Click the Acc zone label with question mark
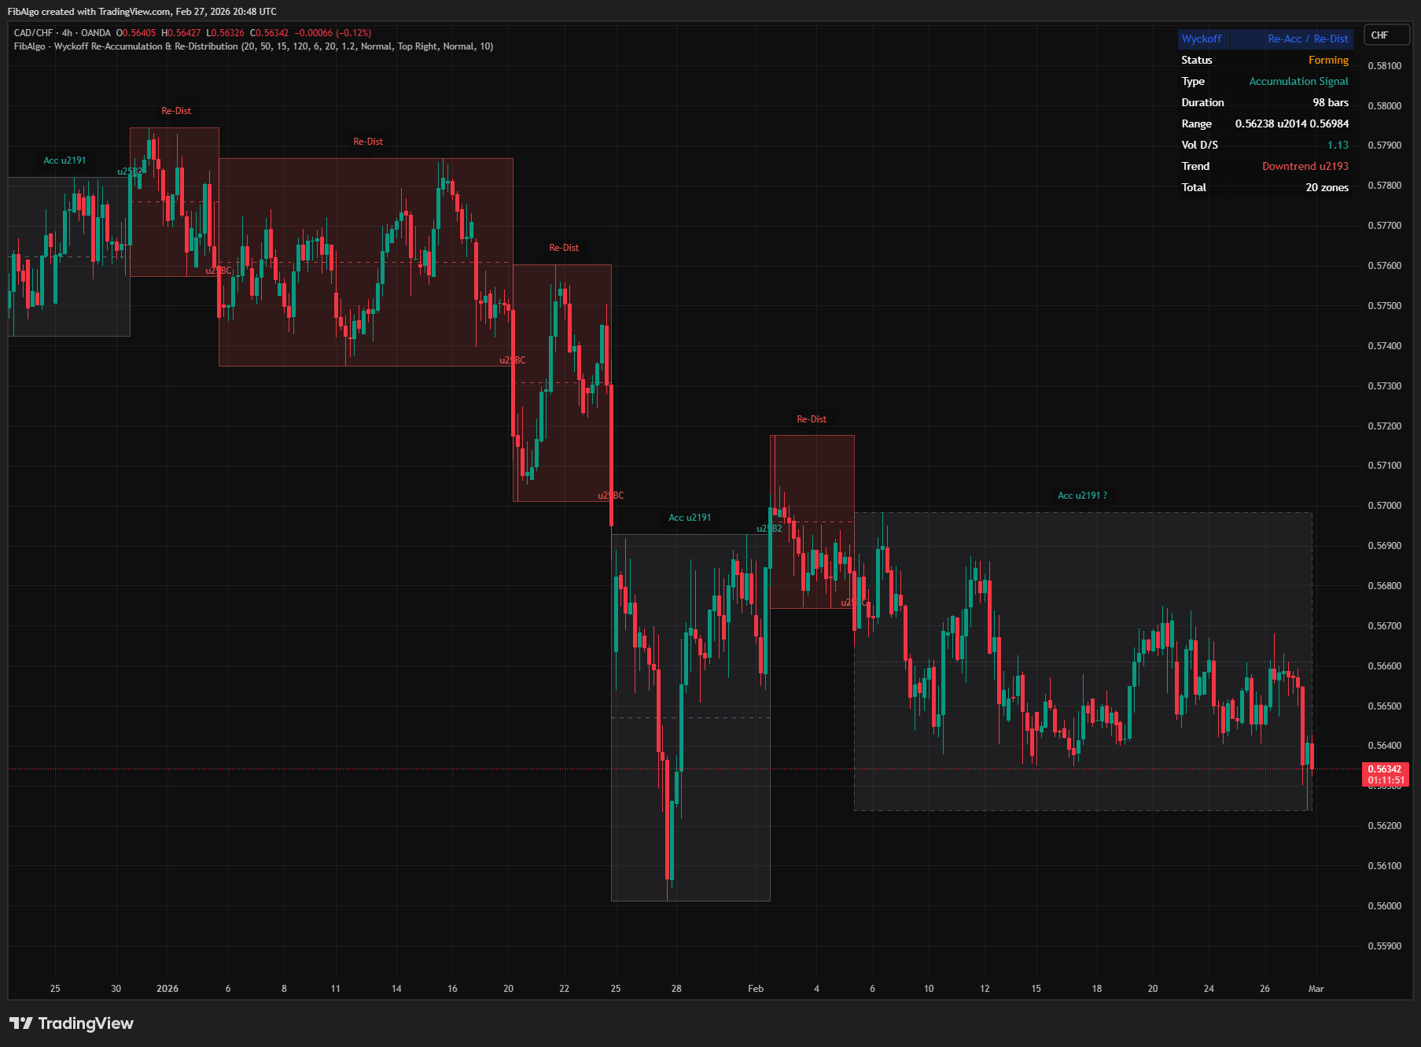The image size is (1421, 1047). point(1081,495)
